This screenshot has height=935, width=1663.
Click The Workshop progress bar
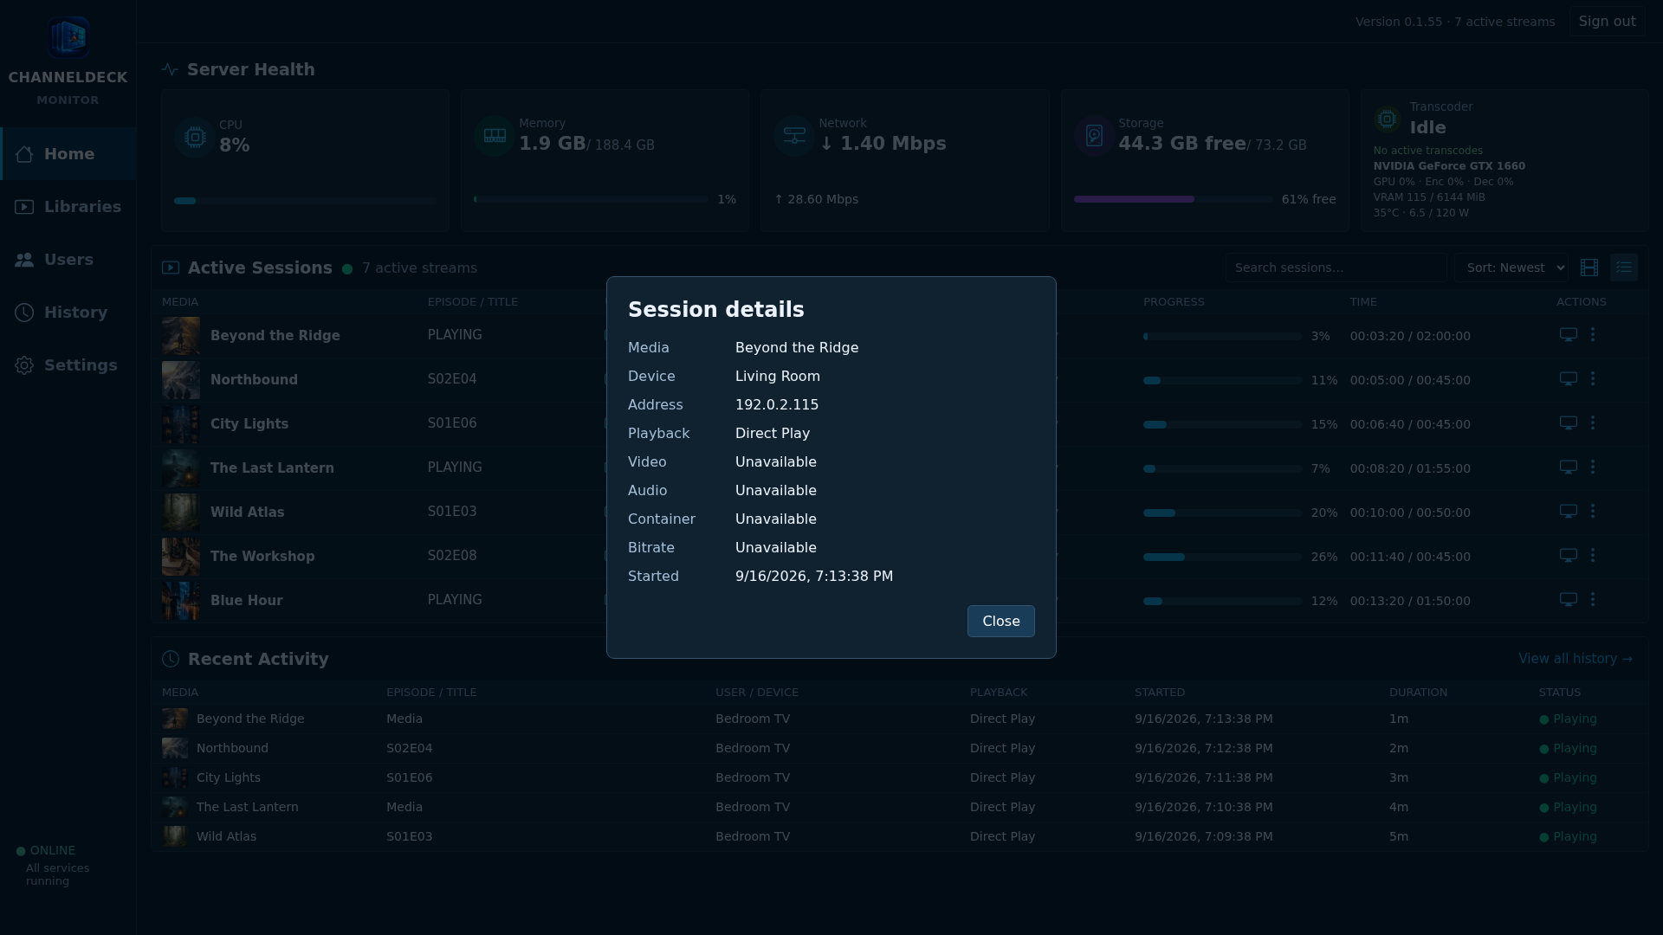(x=1222, y=557)
